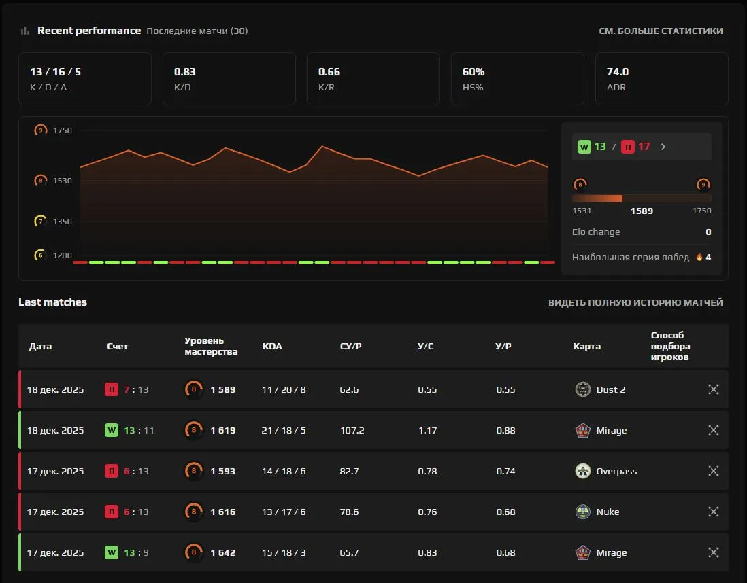Click KDA value 11 / 20 / 8
The width and height of the screenshot is (747, 583).
284,389
